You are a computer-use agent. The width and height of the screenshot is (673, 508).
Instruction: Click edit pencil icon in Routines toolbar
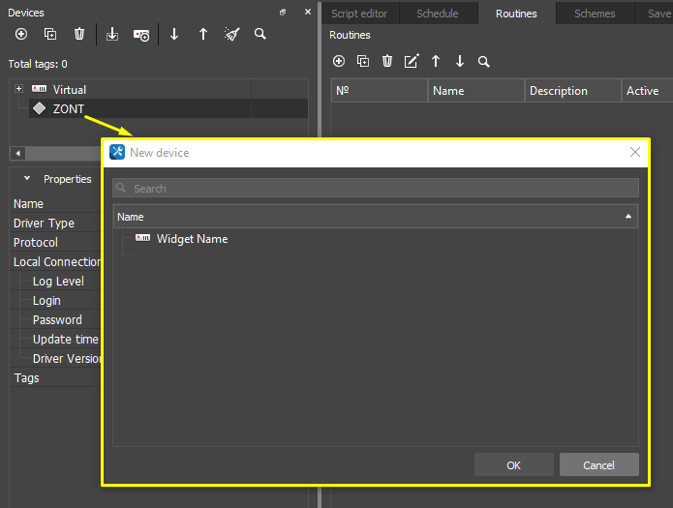(x=412, y=61)
